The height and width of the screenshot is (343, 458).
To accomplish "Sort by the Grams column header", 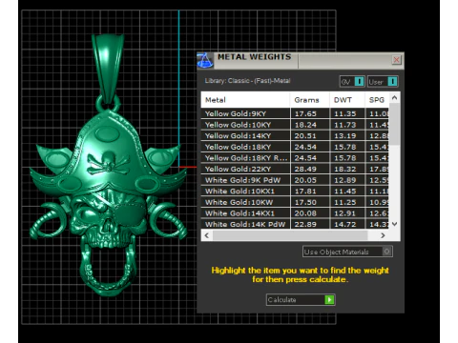I will 309,100.
